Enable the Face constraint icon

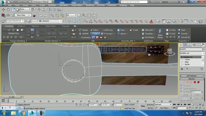point(101,37)
